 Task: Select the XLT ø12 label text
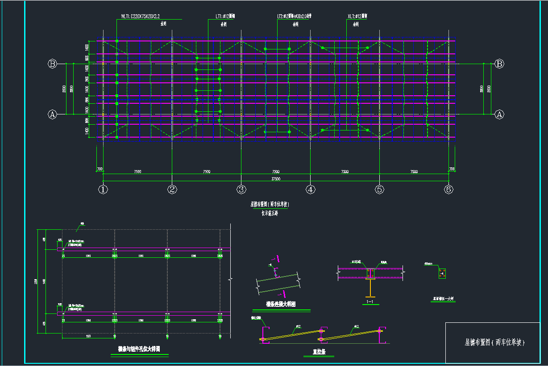(357, 16)
